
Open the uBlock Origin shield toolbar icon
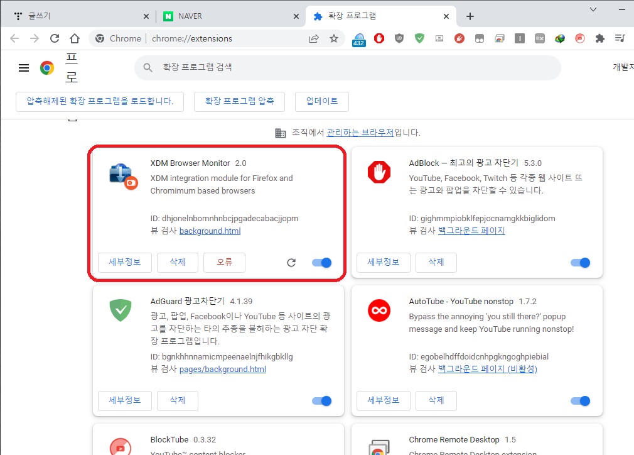[x=399, y=38]
